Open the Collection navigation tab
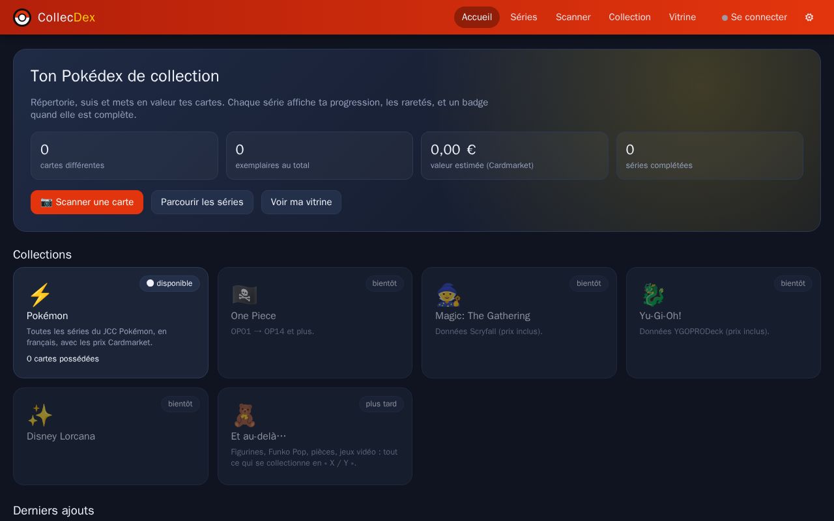This screenshot has width=834, height=521. point(629,18)
